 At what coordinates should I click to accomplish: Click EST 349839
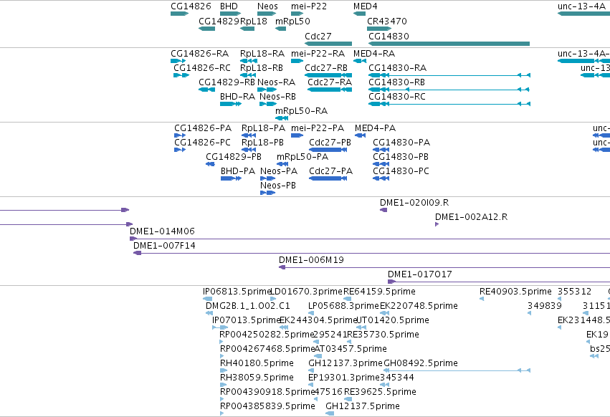click(529, 314)
